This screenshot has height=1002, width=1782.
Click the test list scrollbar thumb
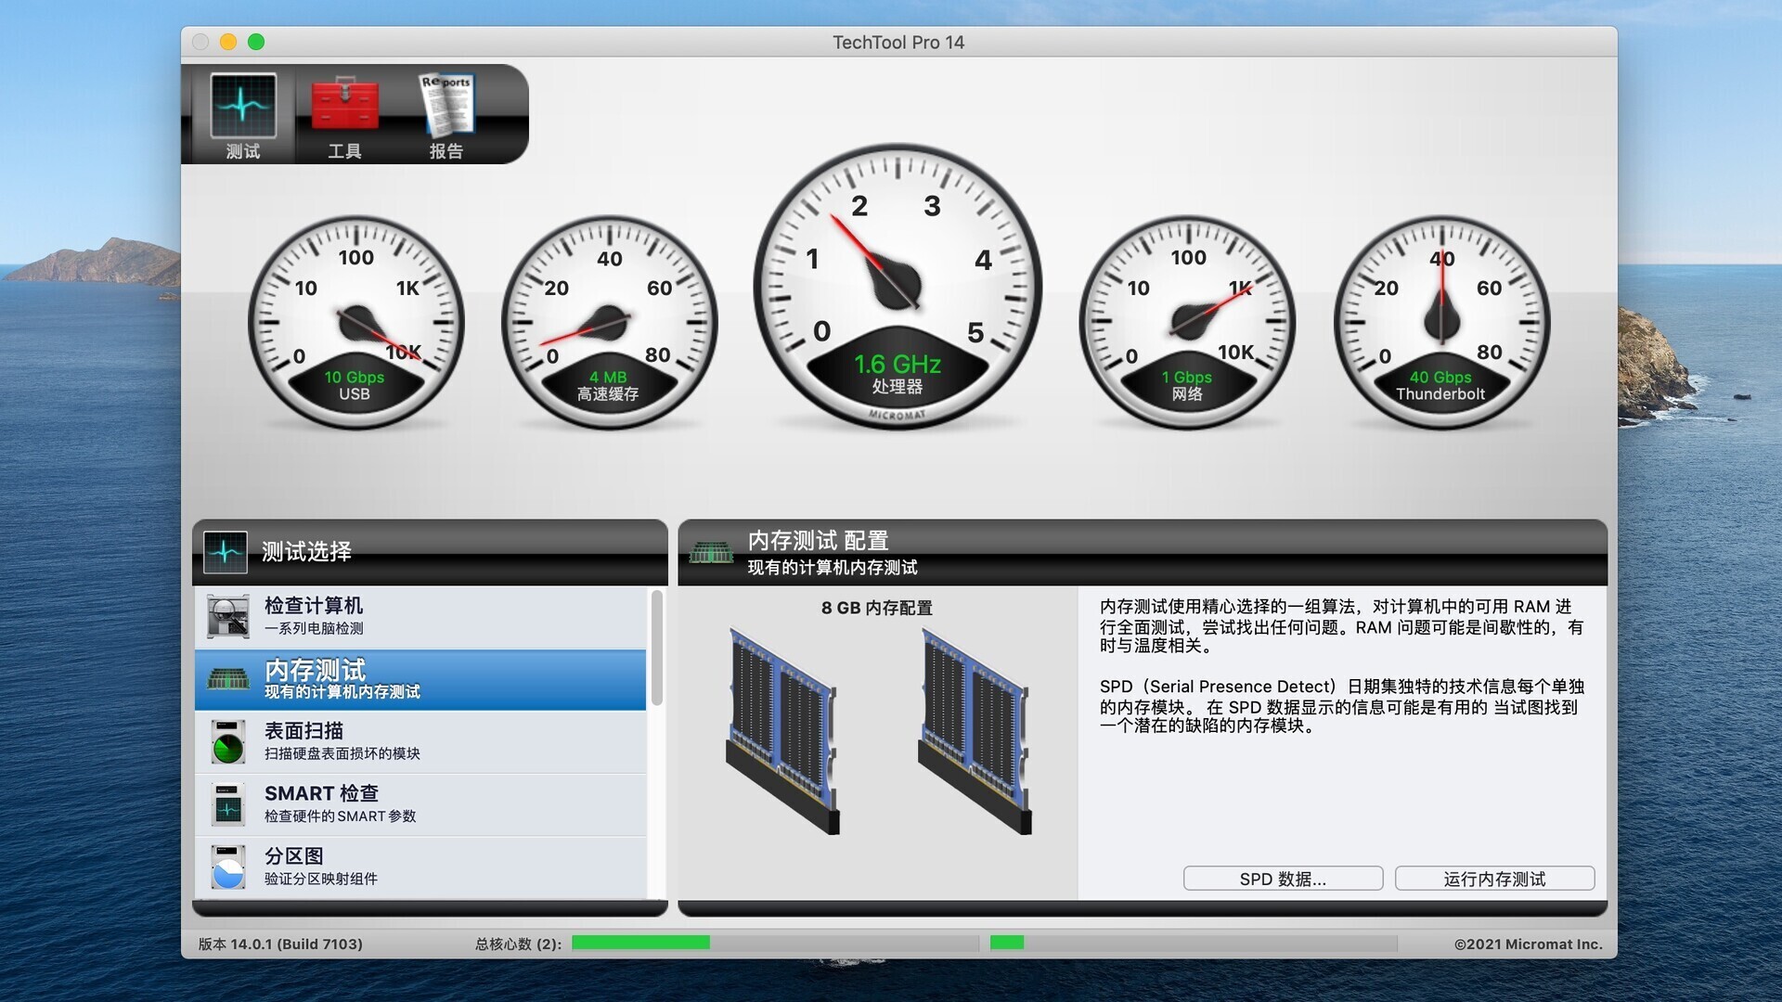[657, 648]
